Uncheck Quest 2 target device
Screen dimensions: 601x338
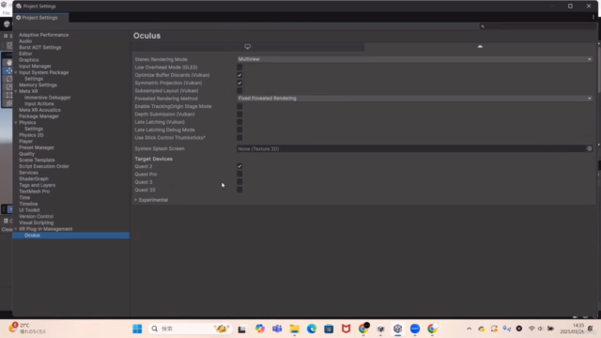pyautogui.click(x=239, y=166)
